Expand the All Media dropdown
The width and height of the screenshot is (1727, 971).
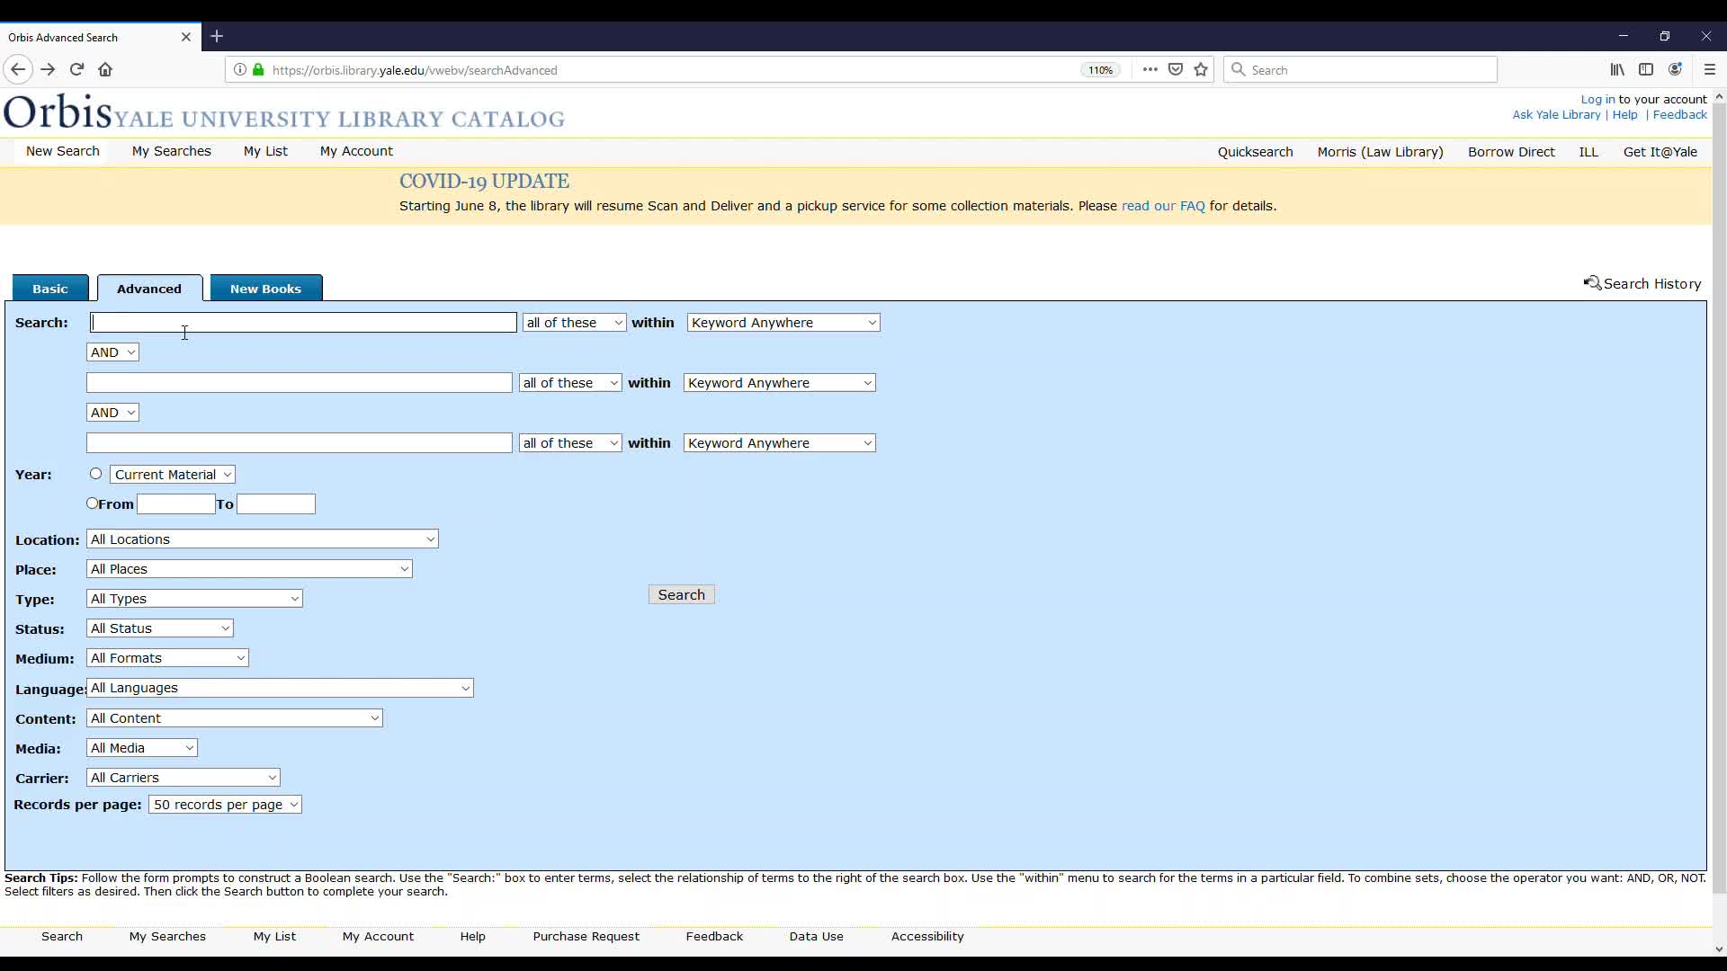tap(142, 748)
